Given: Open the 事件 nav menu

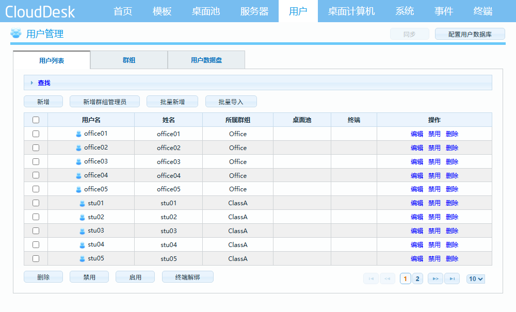Looking at the screenshot, I should click(x=444, y=11).
